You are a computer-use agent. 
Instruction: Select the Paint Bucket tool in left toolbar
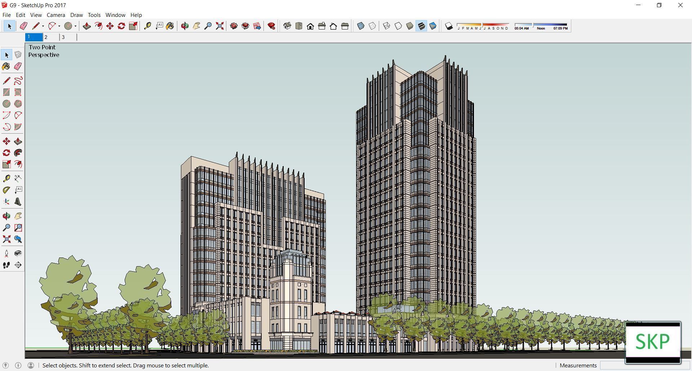[6, 66]
